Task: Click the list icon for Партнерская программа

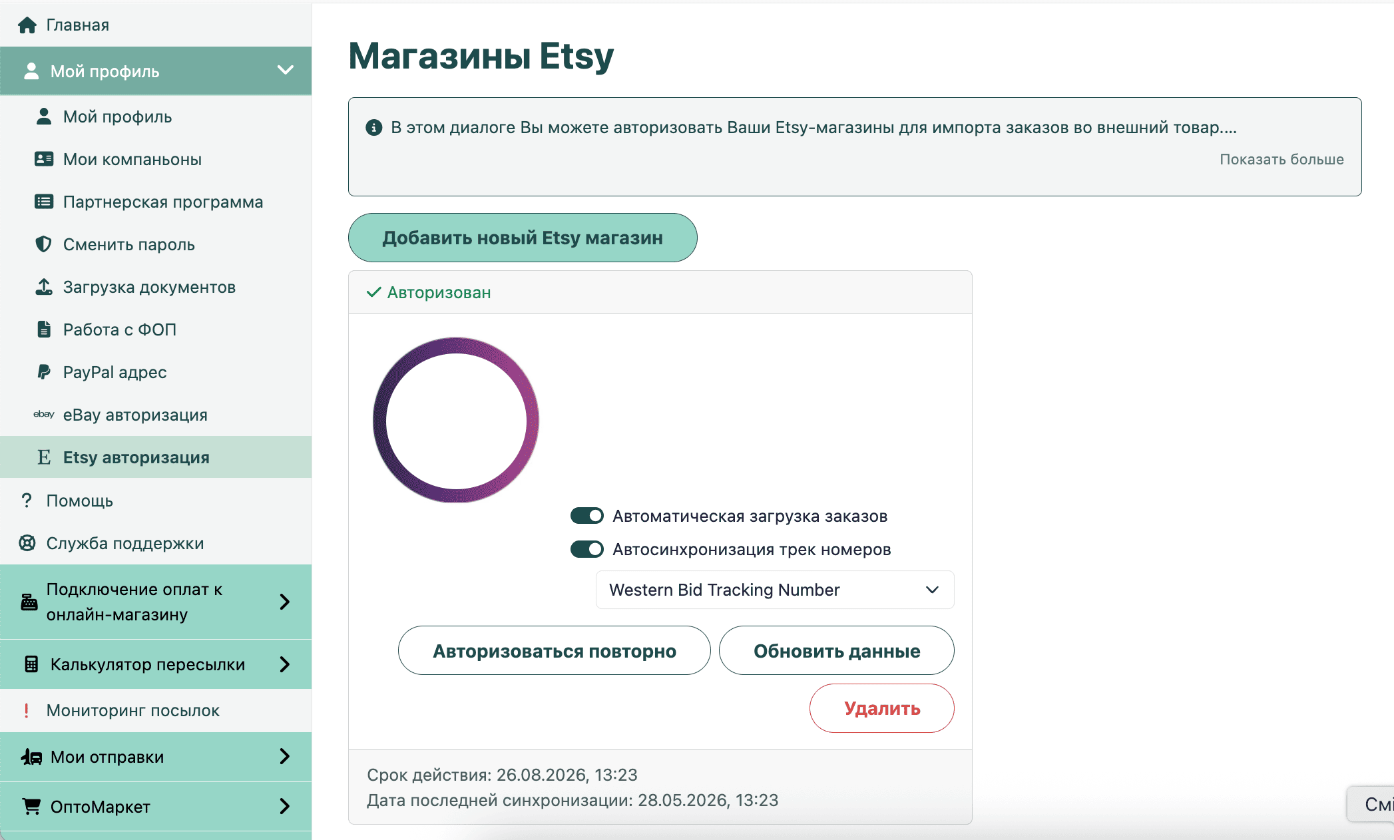Action: (44, 202)
